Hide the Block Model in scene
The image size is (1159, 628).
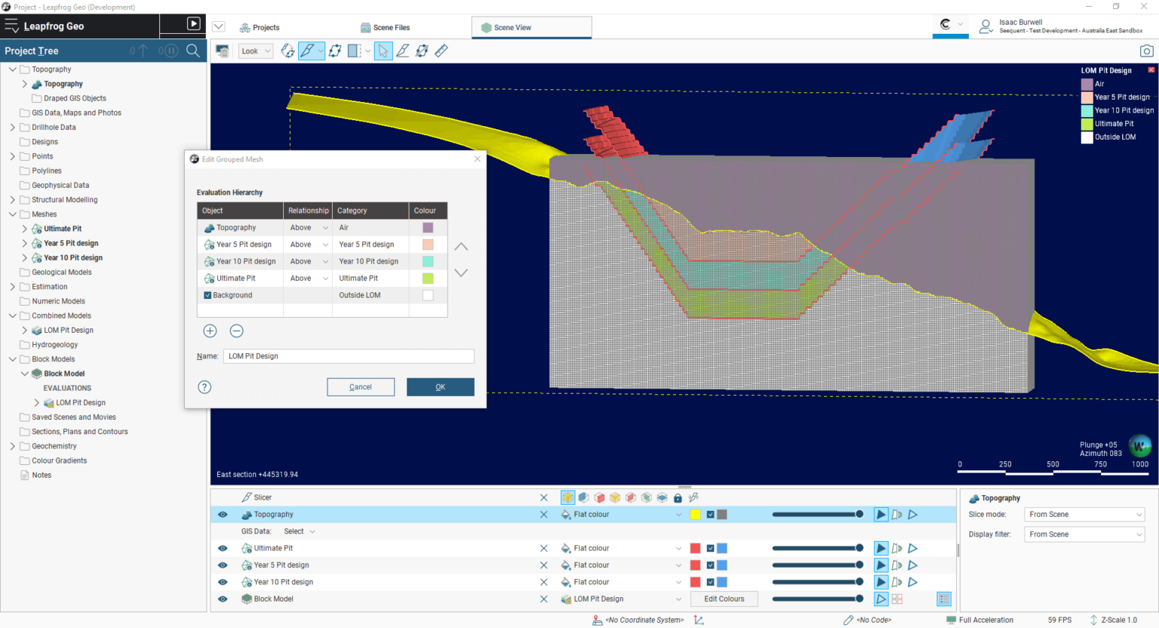click(223, 599)
